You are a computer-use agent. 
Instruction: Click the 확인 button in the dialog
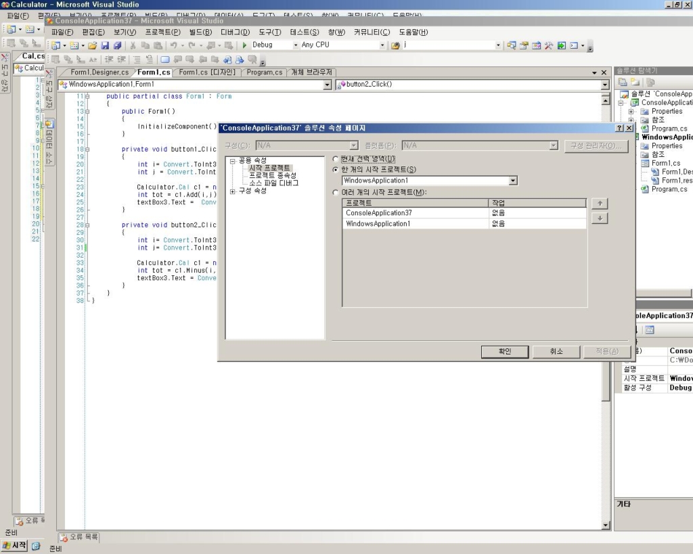[x=505, y=351]
